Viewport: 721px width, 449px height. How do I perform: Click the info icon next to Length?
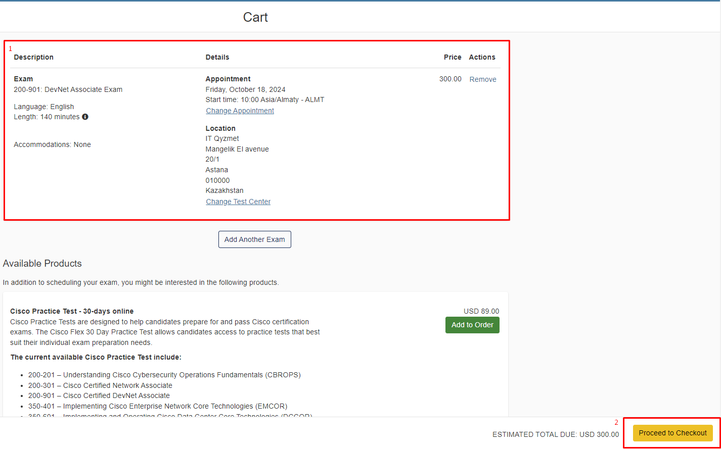(x=85, y=117)
